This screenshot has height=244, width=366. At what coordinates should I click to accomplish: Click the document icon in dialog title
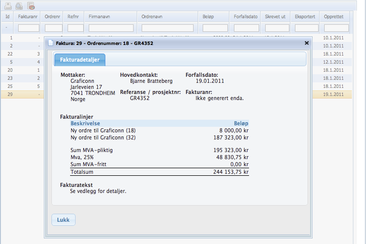[x=50, y=43]
